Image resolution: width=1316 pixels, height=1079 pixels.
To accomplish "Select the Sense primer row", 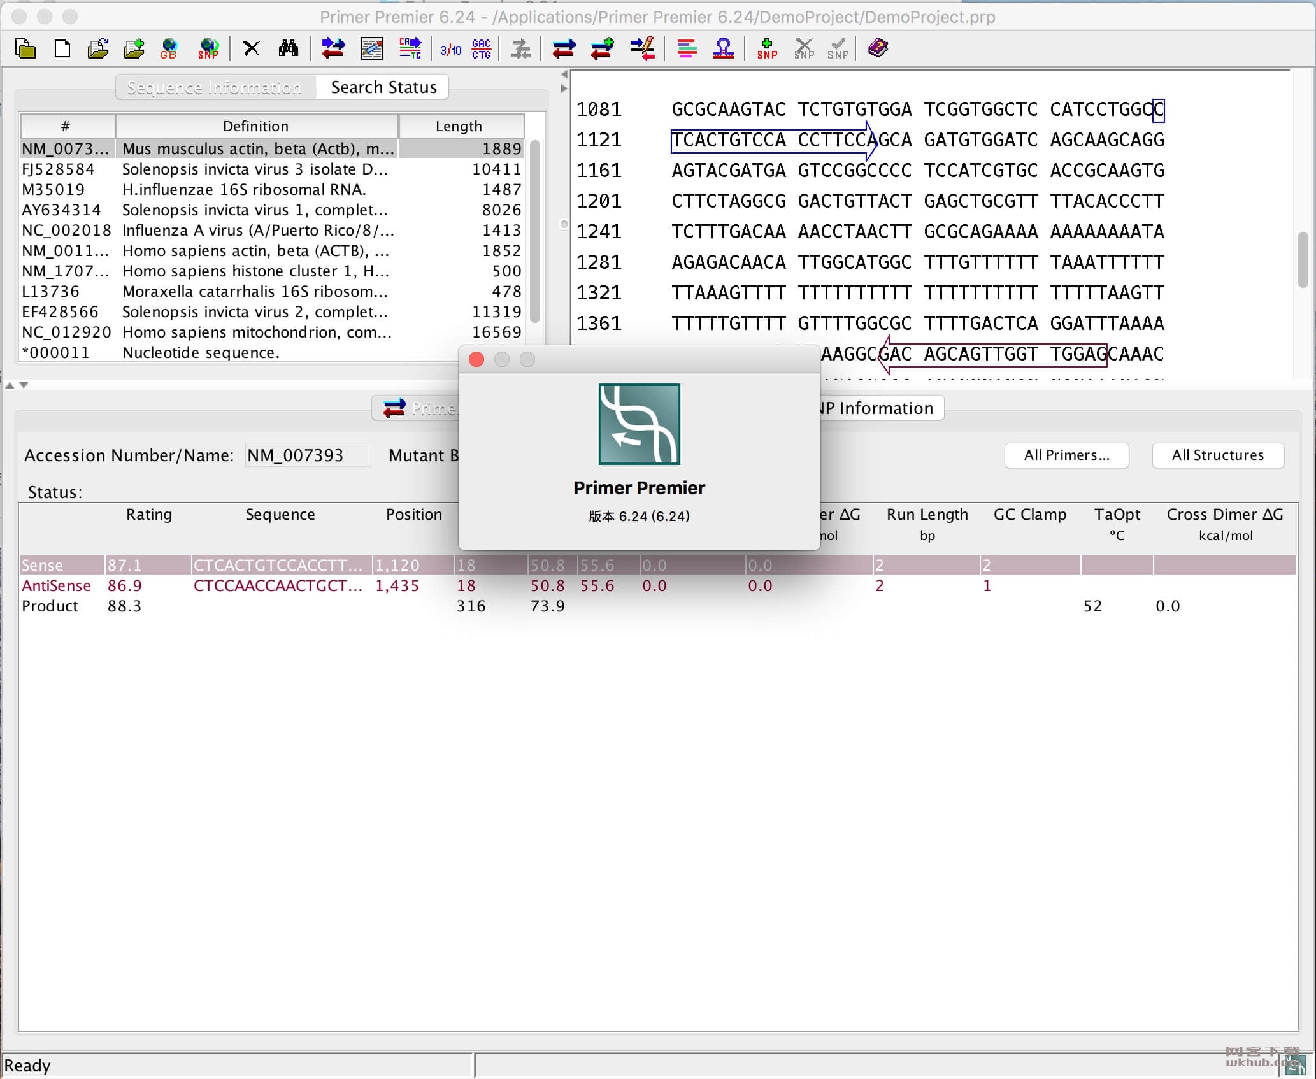I will click(x=657, y=565).
